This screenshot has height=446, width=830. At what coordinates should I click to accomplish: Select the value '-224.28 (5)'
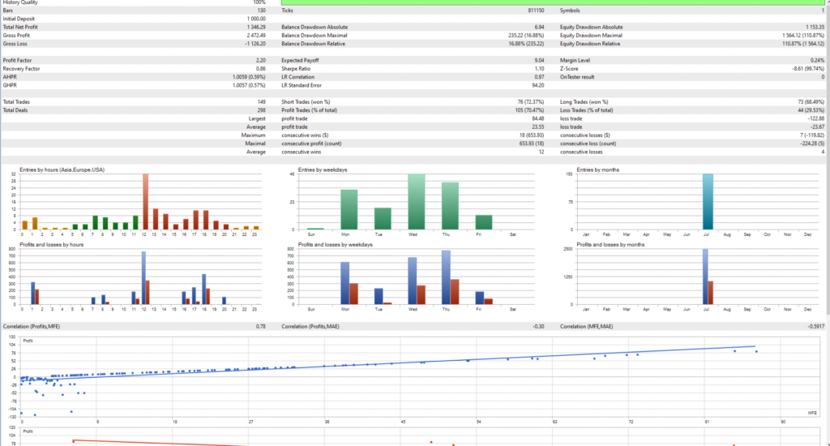811,144
